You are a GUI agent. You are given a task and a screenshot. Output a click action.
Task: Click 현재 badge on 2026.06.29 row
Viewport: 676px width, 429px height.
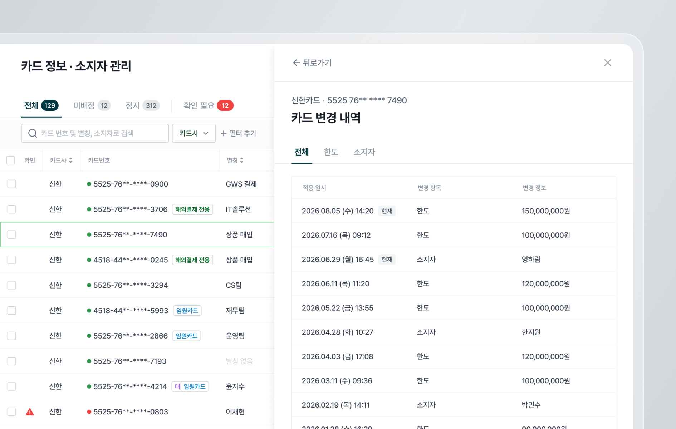(387, 260)
